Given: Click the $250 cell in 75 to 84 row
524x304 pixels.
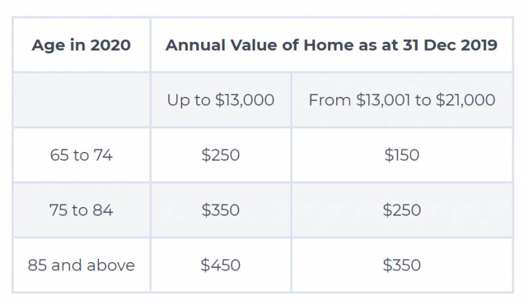Looking at the screenshot, I should click(402, 210).
